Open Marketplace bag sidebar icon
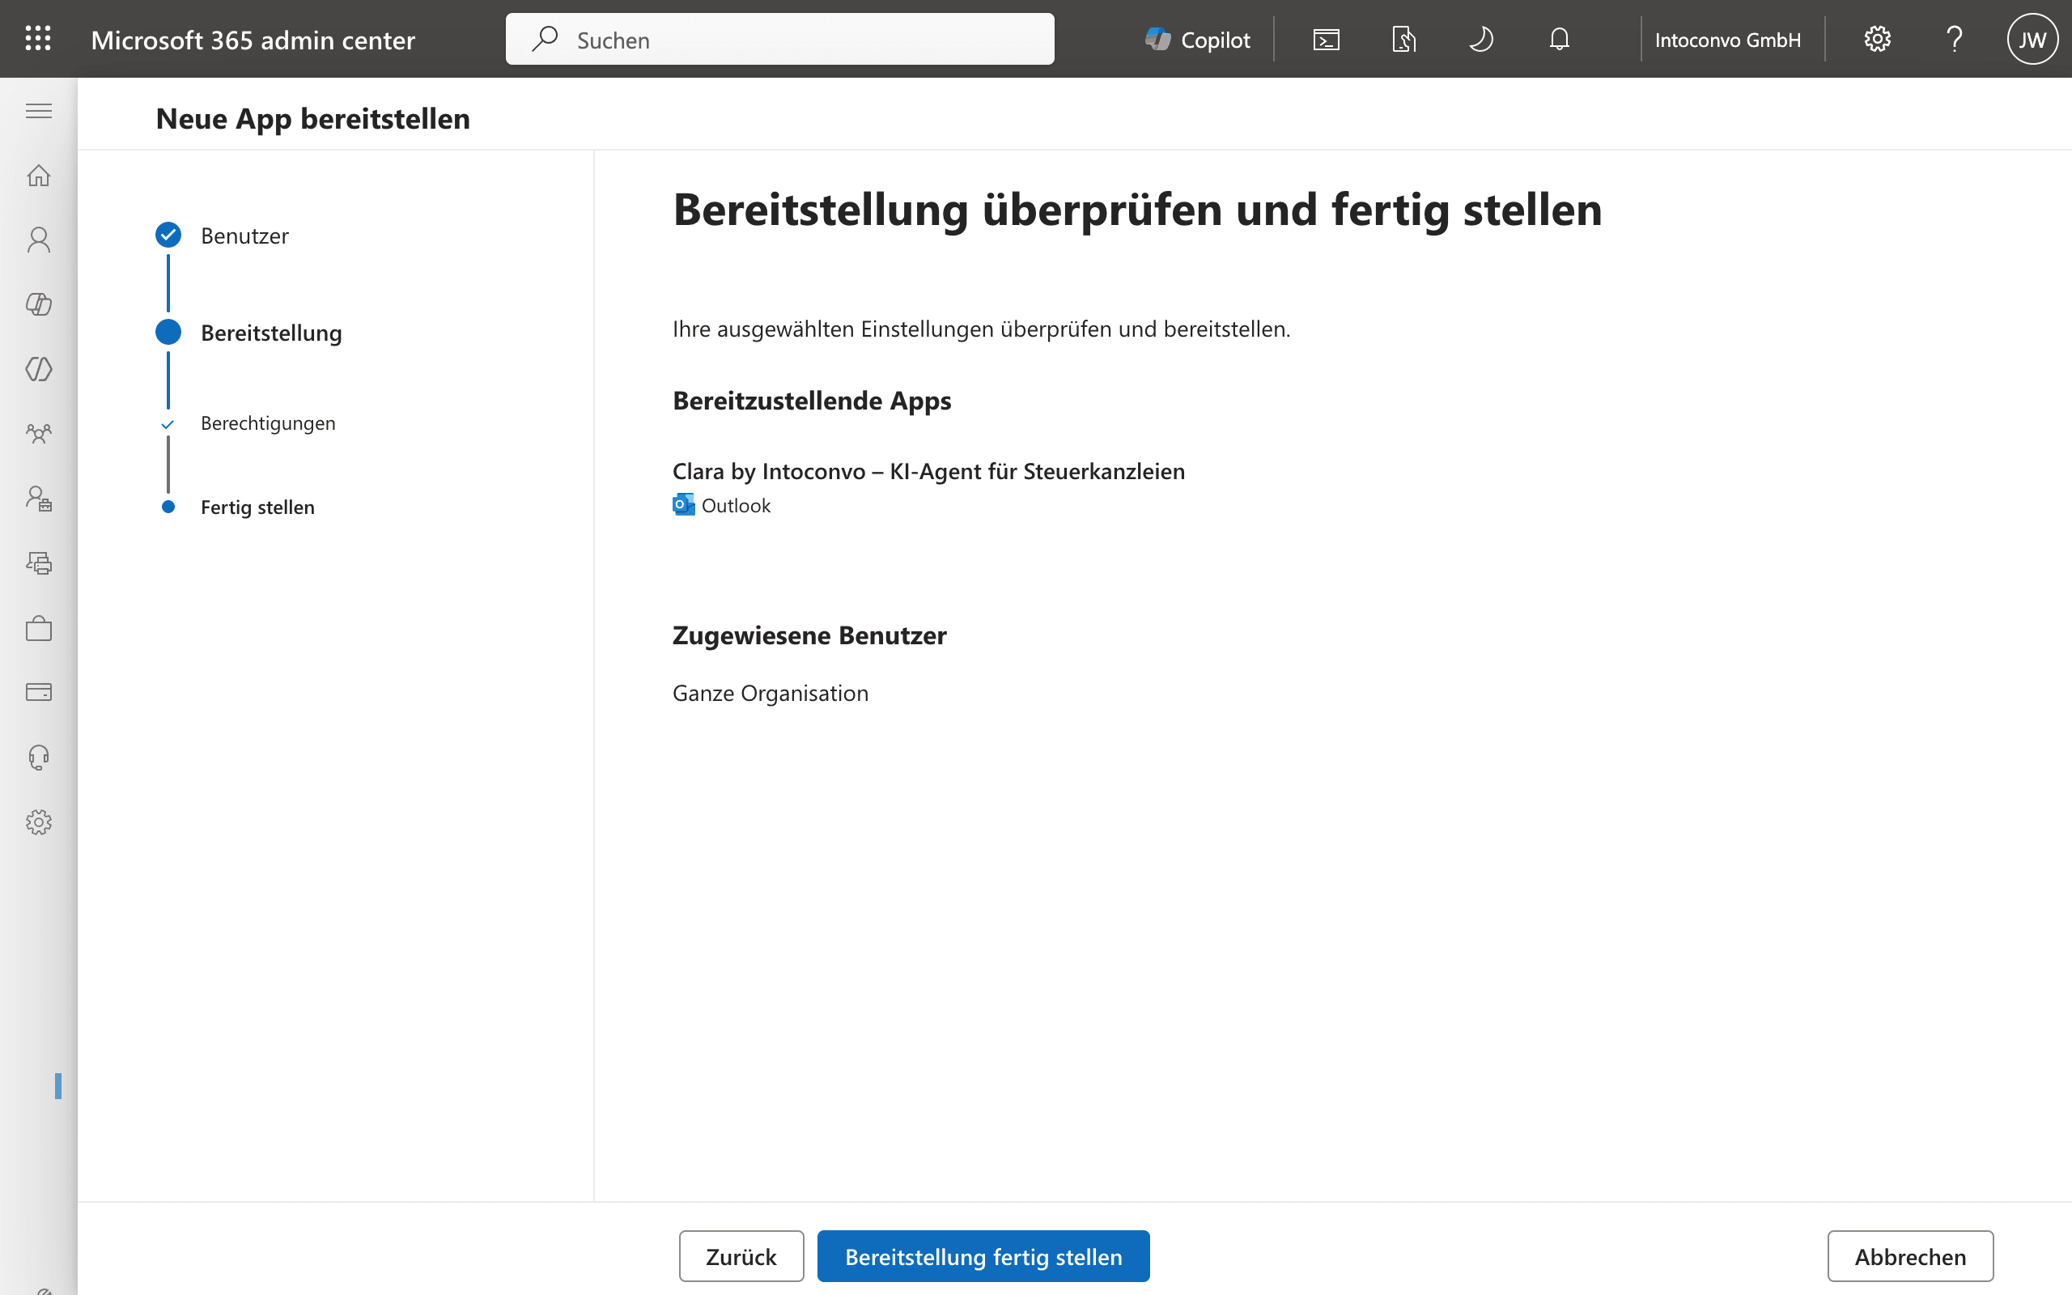This screenshot has width=2072, height=1295. coord(39,628)
